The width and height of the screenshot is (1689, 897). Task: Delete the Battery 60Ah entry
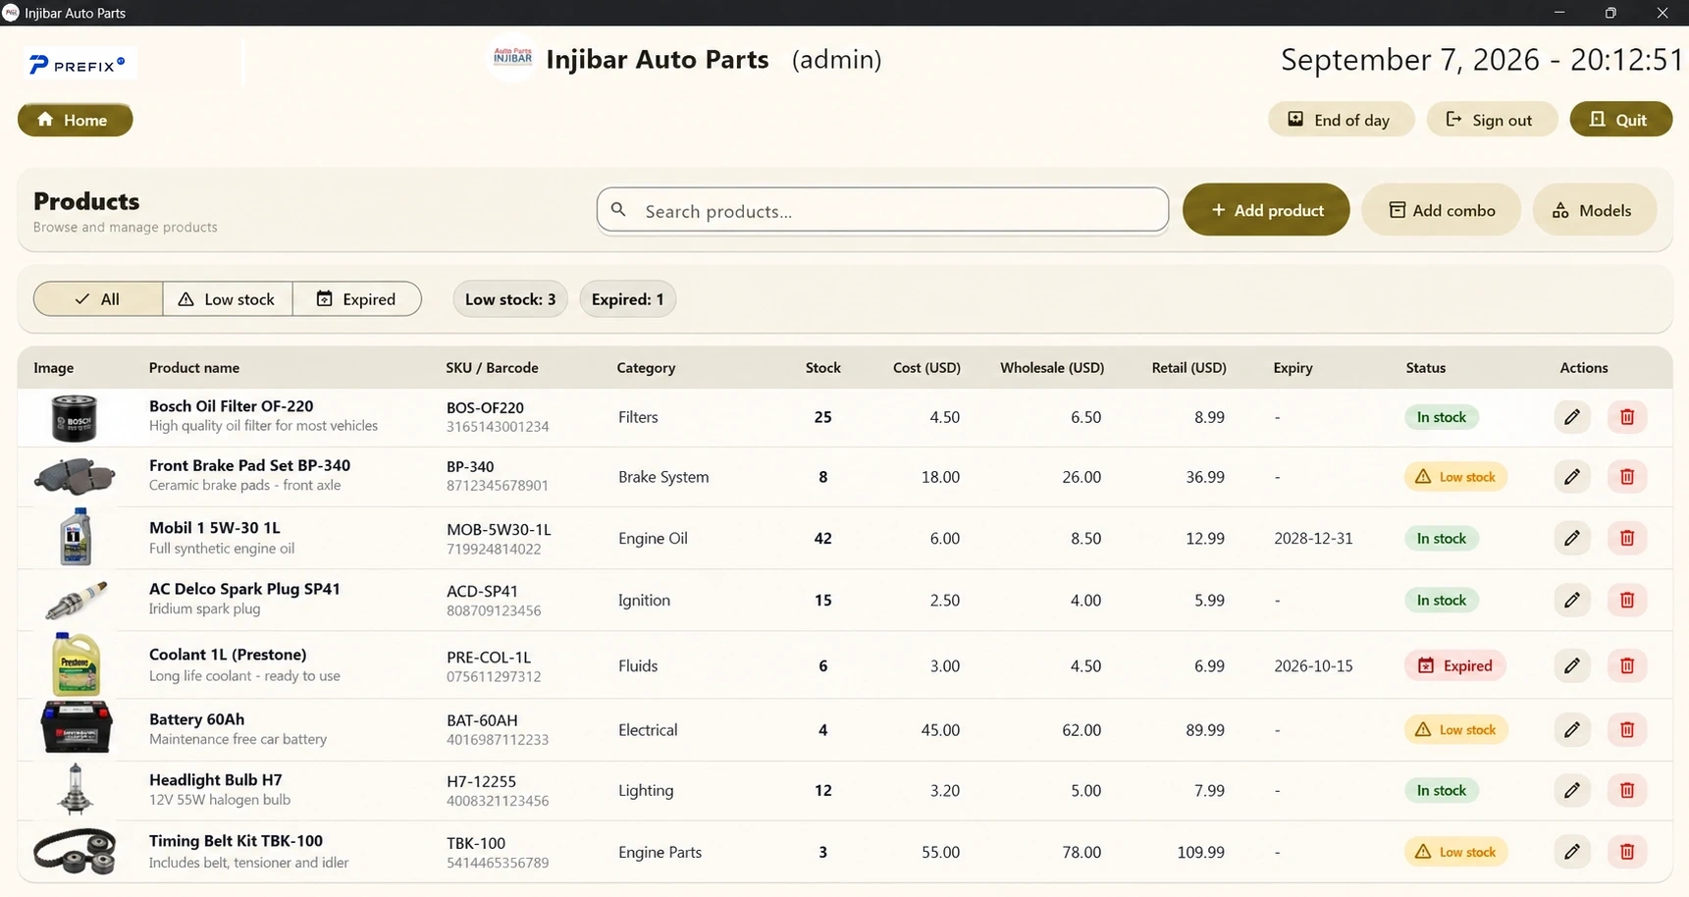tap(1627, 730)
